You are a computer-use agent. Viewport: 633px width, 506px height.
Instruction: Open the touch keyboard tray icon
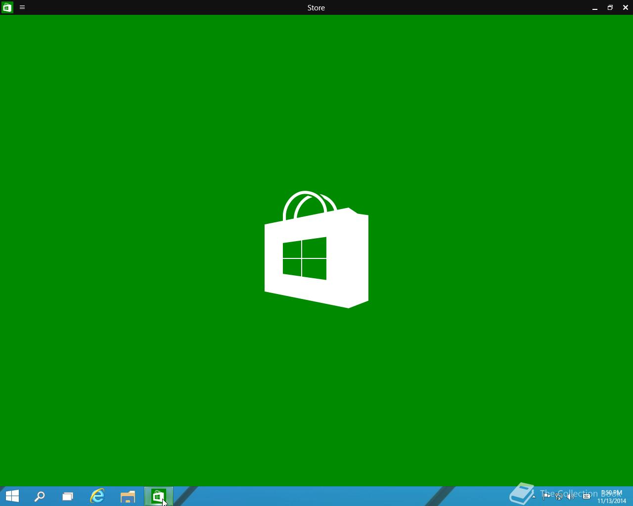coord(587,496)
